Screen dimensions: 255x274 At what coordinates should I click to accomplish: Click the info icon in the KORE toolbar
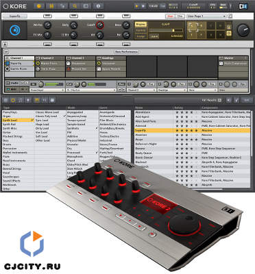coord(98,6)
